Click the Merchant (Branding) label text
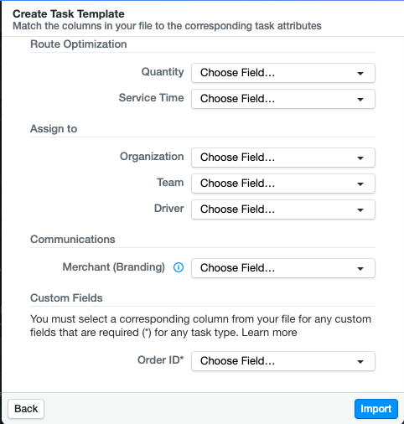 (x=114, y=267)
